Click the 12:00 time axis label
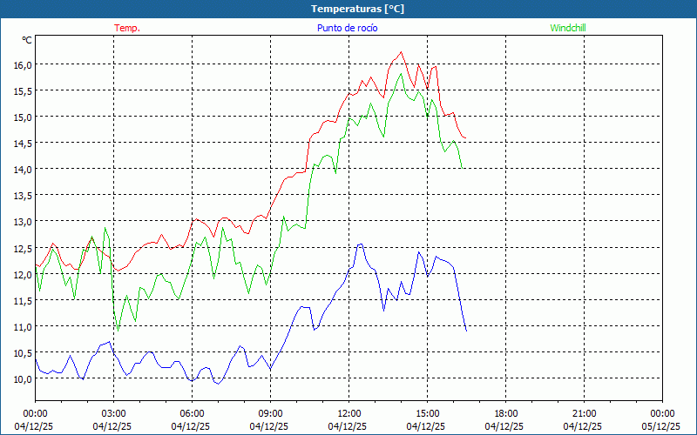Screen dimensions: 697x435 tap(349, 414)
